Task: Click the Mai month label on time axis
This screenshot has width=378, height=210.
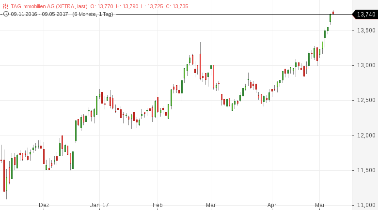Action: [319, 205]
